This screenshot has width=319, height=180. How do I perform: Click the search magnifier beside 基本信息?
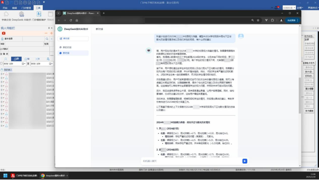tap(47, 39)
